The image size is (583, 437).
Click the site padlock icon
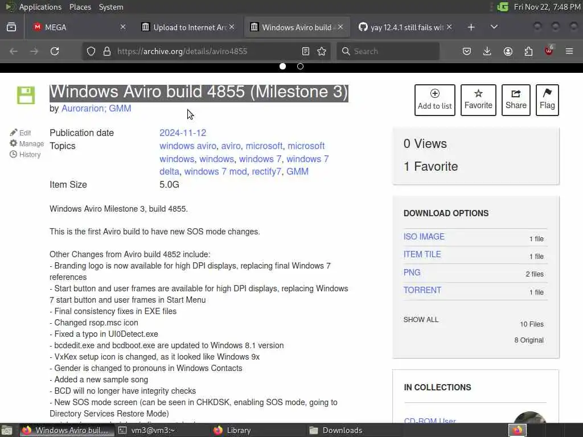coord(107,51)
